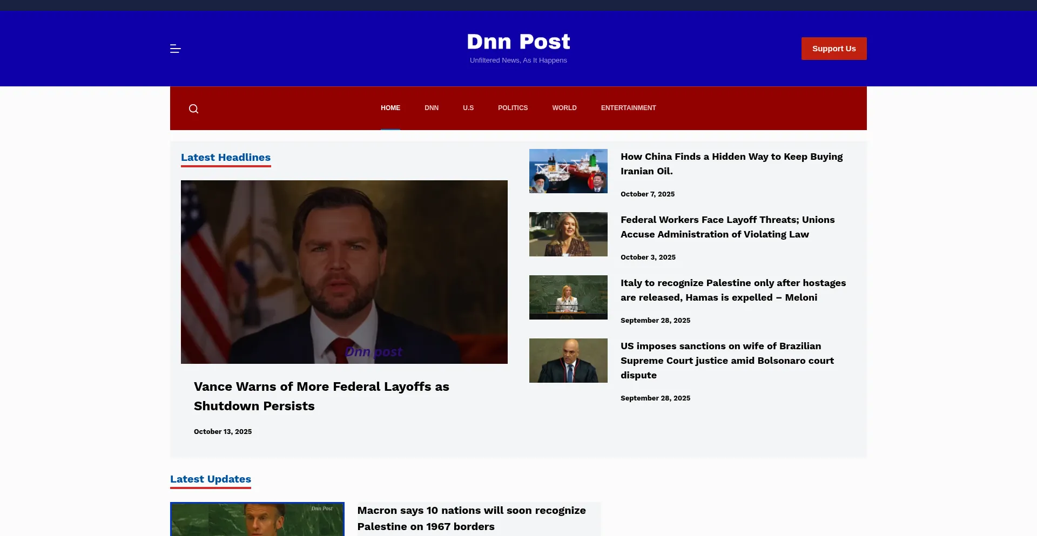This screenshot has height=536, width=1037.
Task: Open the ENTERTAINMENT nav section
Action: 628,108
